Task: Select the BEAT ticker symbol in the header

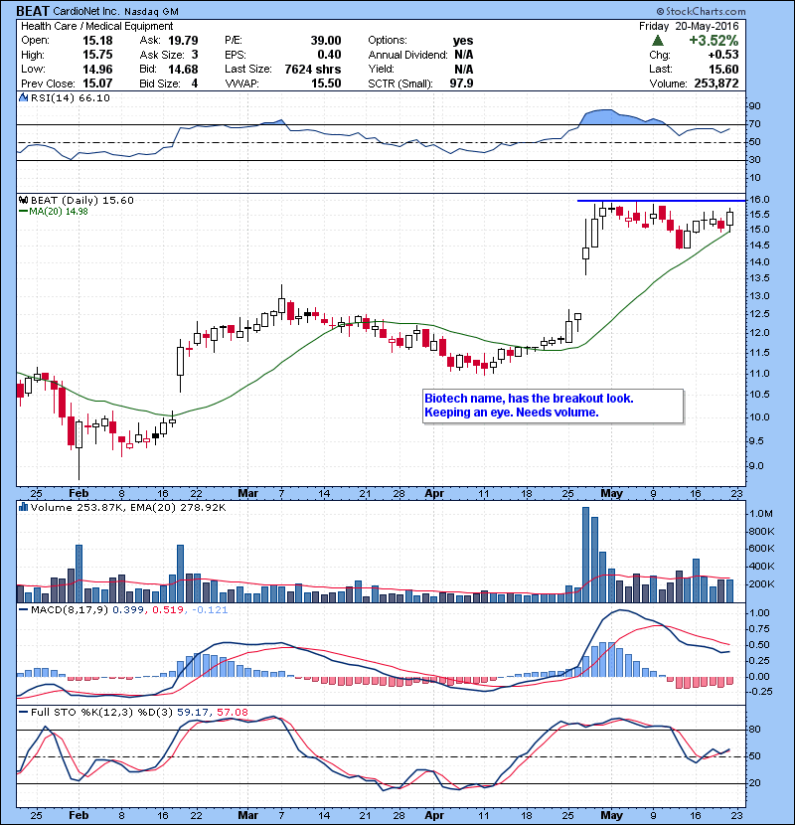Action: (x=33, y=11)
